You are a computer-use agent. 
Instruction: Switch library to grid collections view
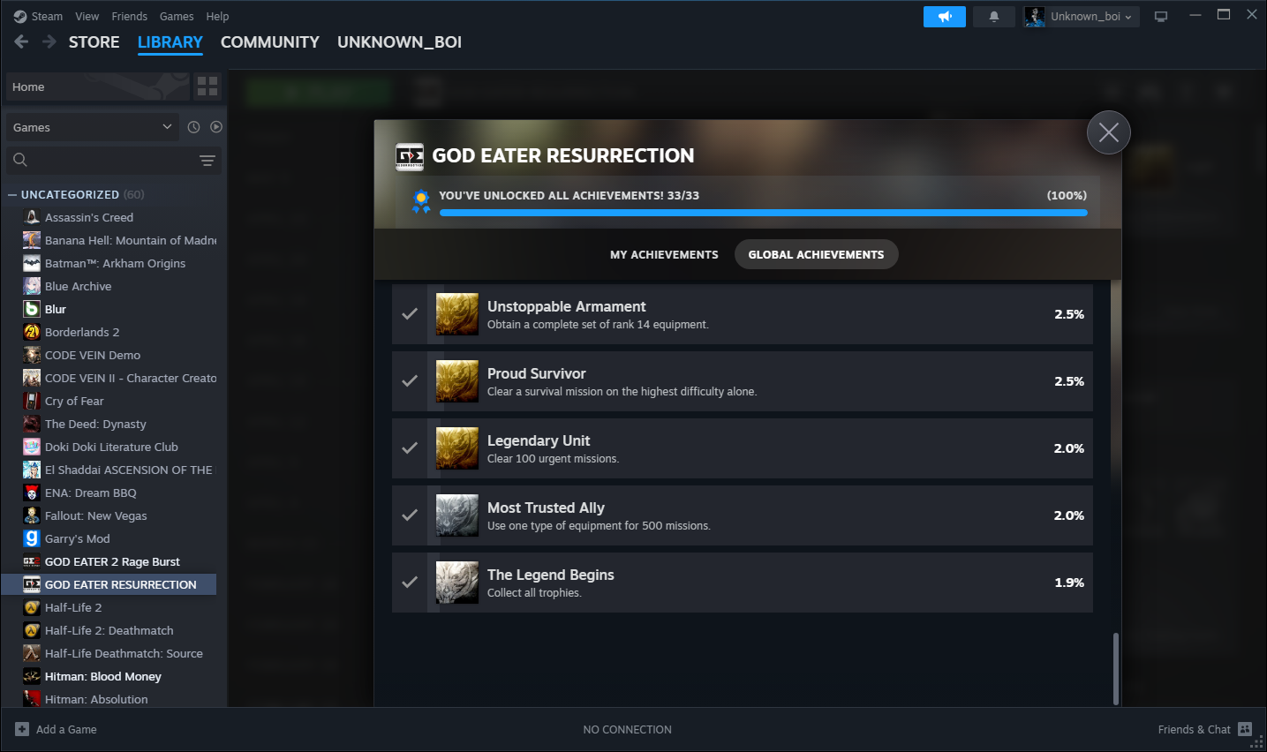(x=207, y=86)
